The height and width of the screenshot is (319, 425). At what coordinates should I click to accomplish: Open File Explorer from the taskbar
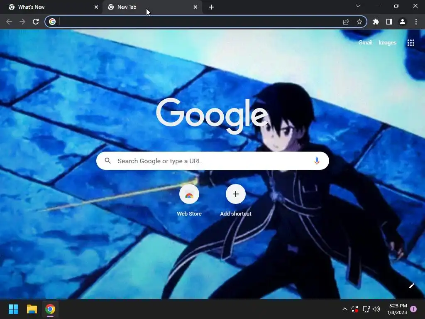point(32,309)
